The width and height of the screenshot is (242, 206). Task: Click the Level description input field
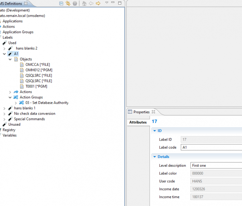tap(216, 165)
